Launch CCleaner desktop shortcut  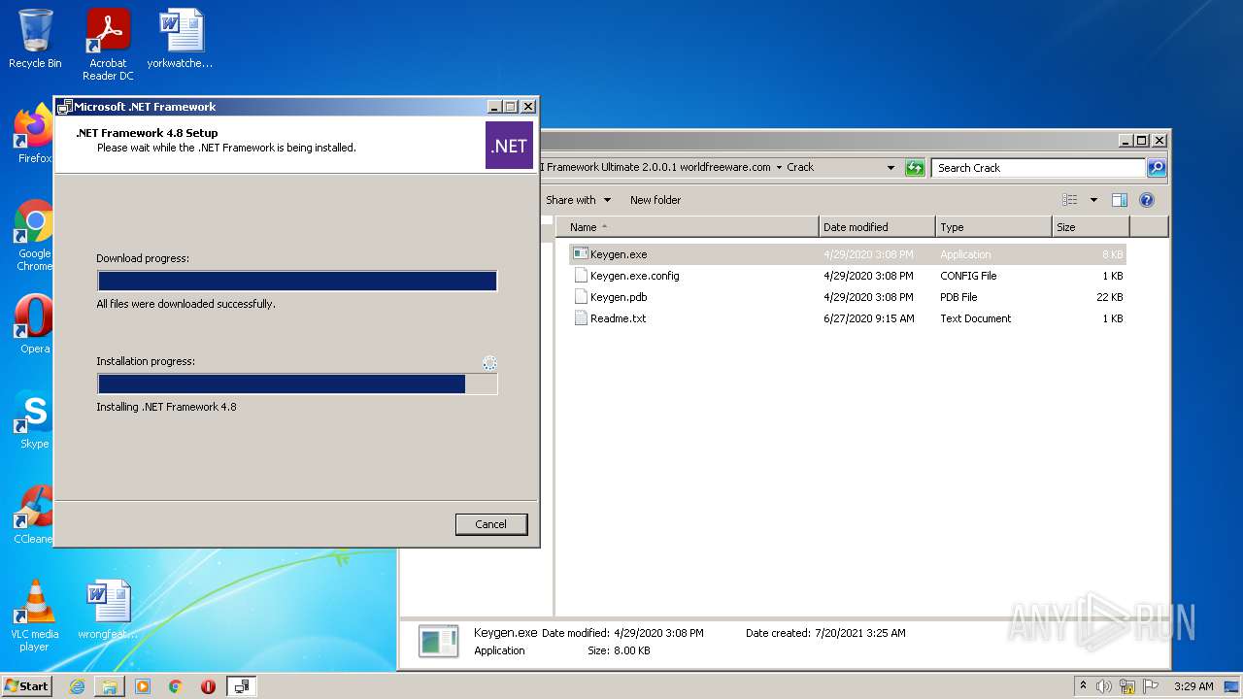(x=35, y=515)
